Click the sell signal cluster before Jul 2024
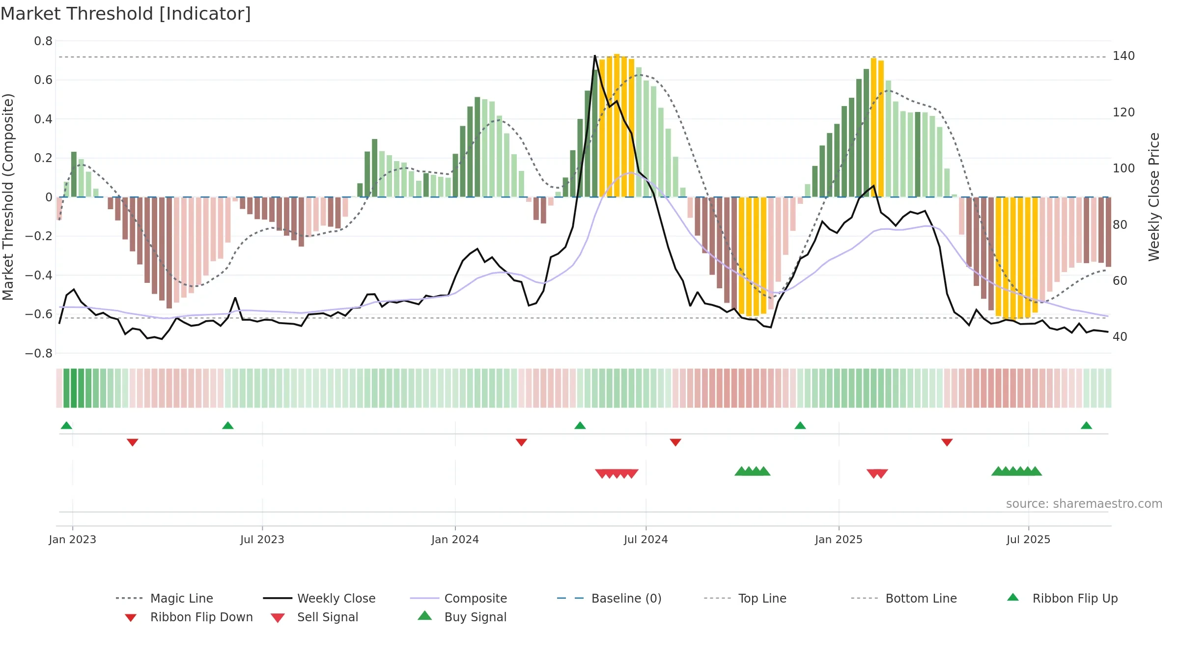 [617, 473]
